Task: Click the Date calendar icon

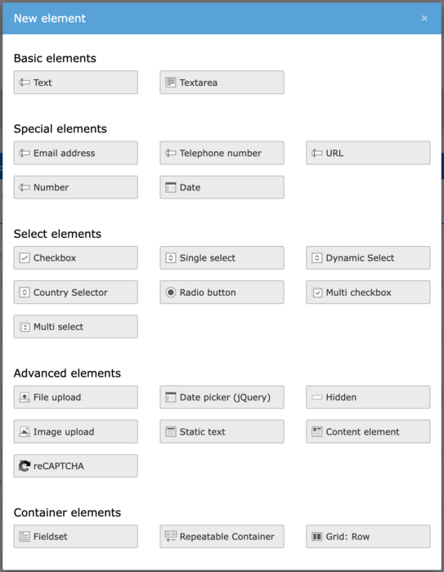Action: (171, 187)
